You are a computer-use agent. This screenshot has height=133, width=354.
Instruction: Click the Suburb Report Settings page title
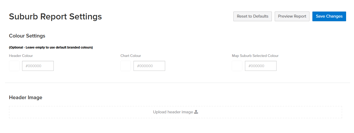[55, 17]
